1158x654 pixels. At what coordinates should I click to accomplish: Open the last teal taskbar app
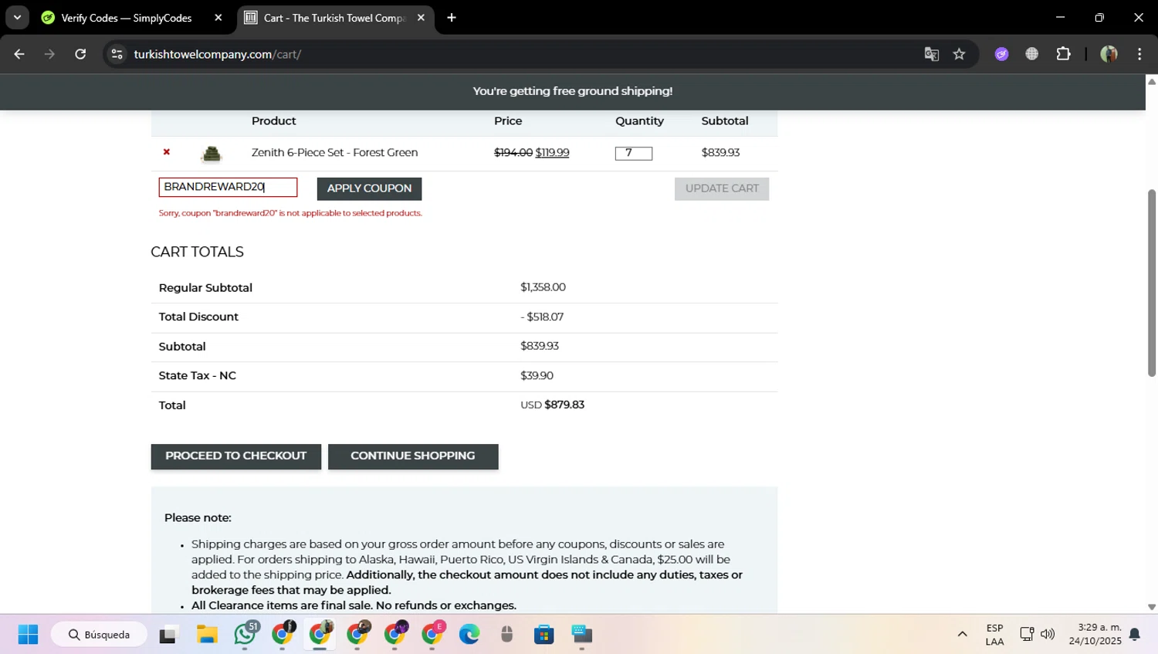tap(582, 635)
